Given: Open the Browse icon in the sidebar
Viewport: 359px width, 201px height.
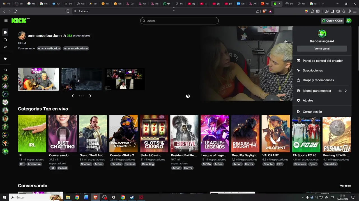Looking at the screenshot, I should coord(5,40).
